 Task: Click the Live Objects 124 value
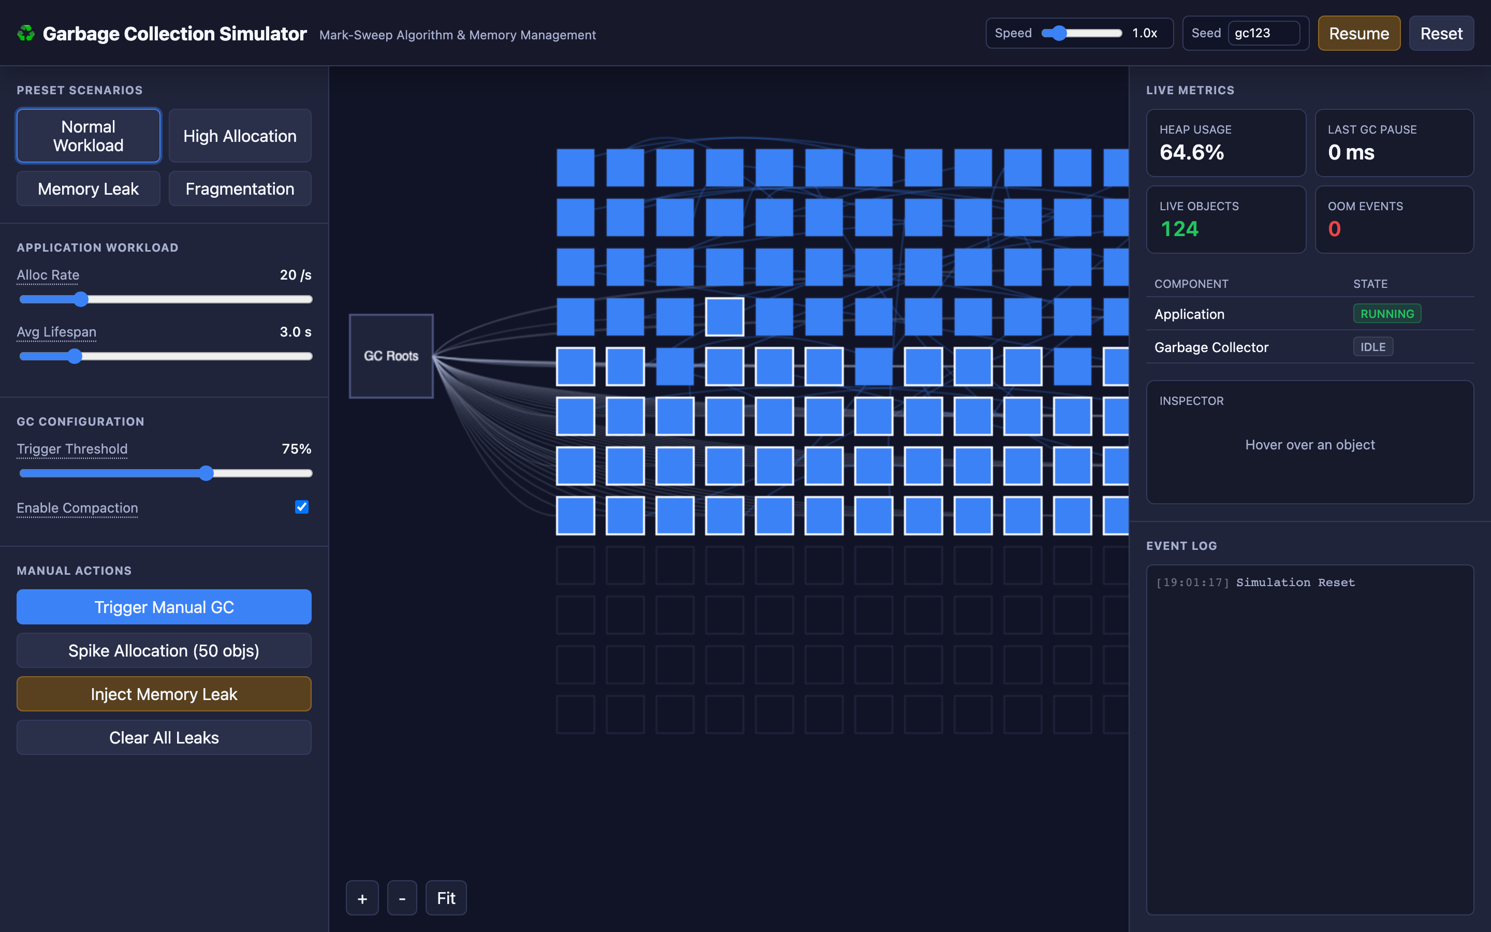(1179, 229)
